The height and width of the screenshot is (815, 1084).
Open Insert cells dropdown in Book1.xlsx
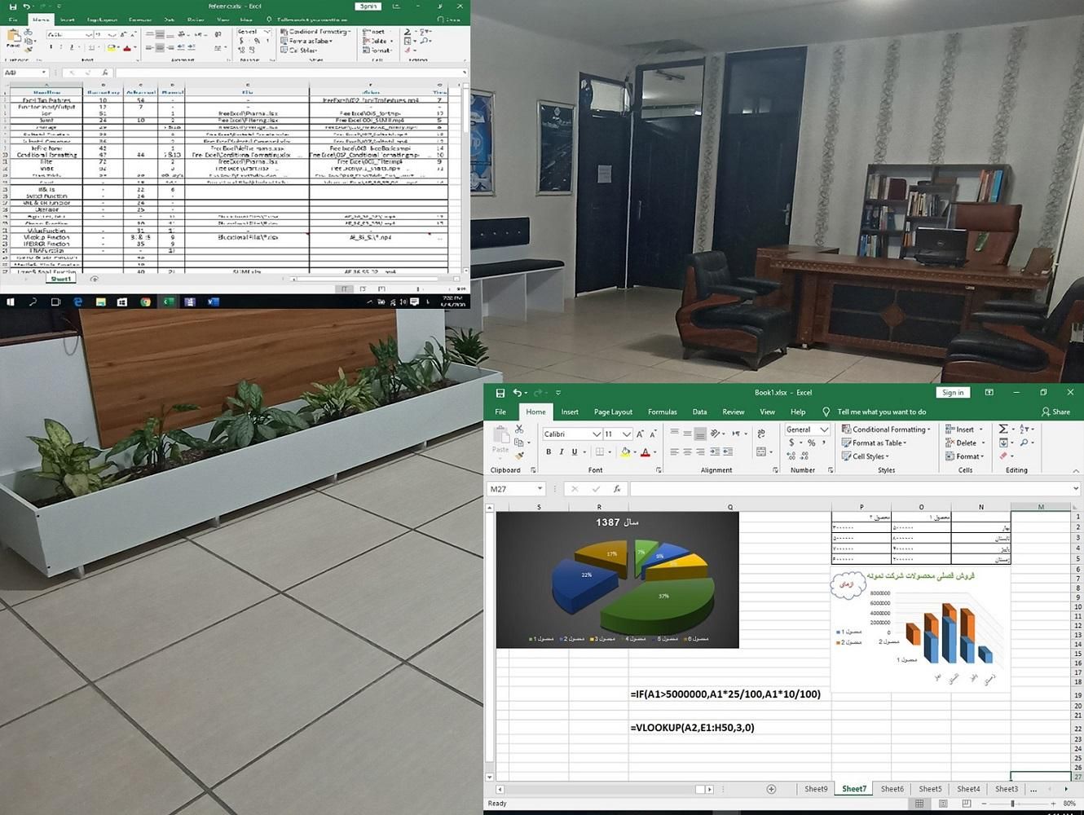click(x=964, y=430)
